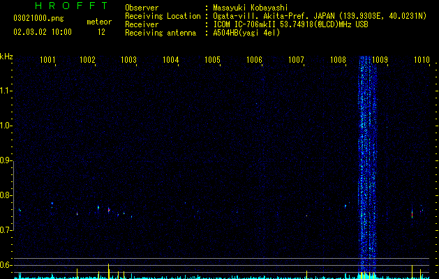Viewport: 439px width, 279px height.
Task: Click the 1007 time axis marker
Action: tap(296, 59)
